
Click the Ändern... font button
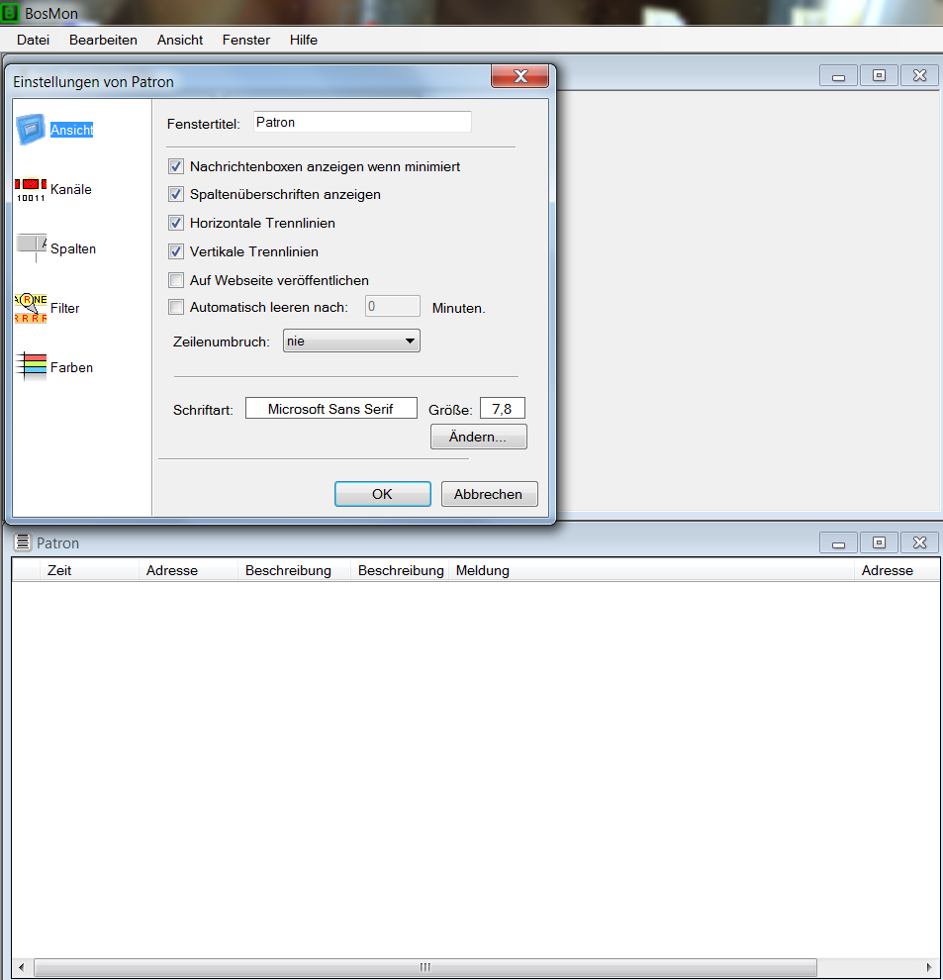pyautogui.click(x=478, y=437)
